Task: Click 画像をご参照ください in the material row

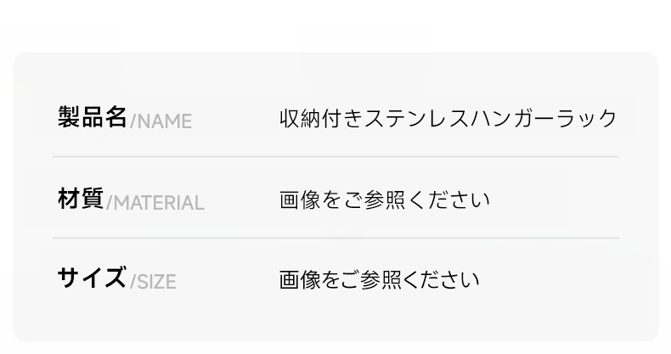Action: pyautogui.click(x=384, y=199)
